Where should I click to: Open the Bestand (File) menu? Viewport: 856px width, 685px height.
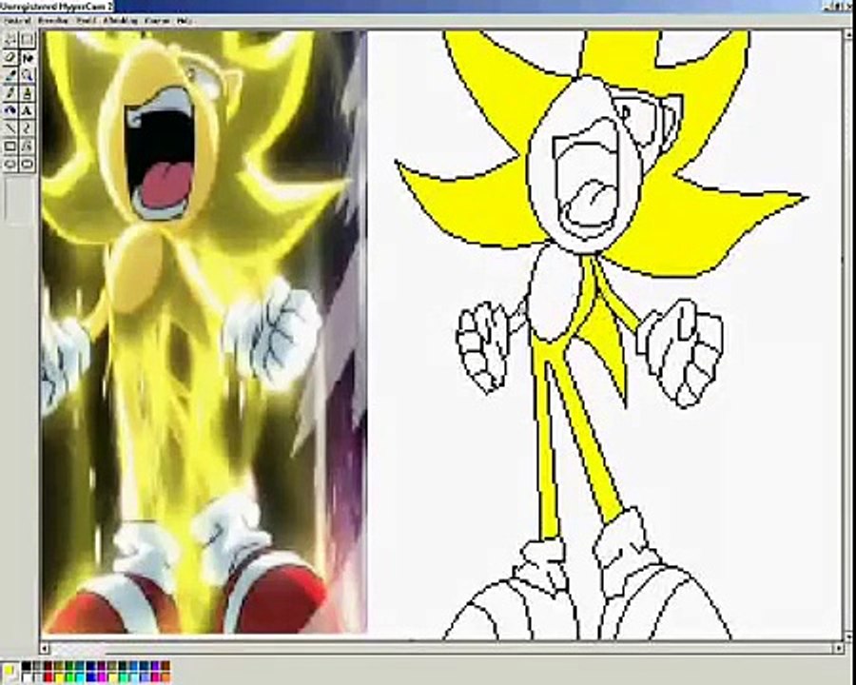(x=17, y=21)
